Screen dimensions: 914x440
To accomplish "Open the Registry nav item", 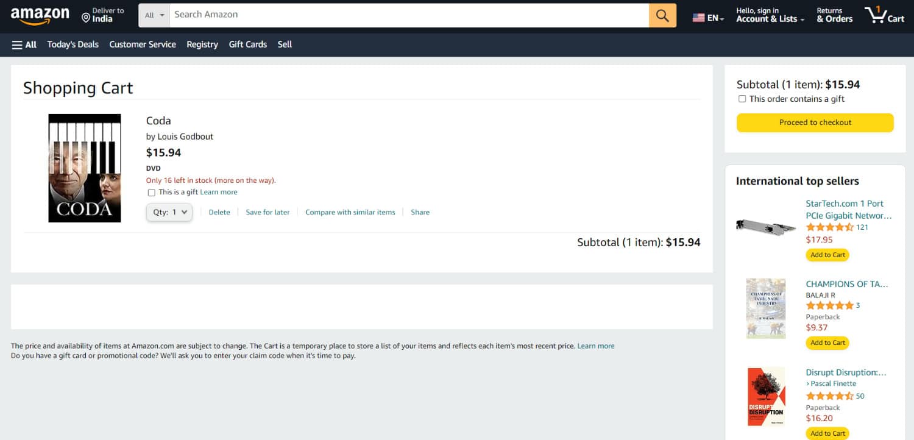I will [202, 44].
